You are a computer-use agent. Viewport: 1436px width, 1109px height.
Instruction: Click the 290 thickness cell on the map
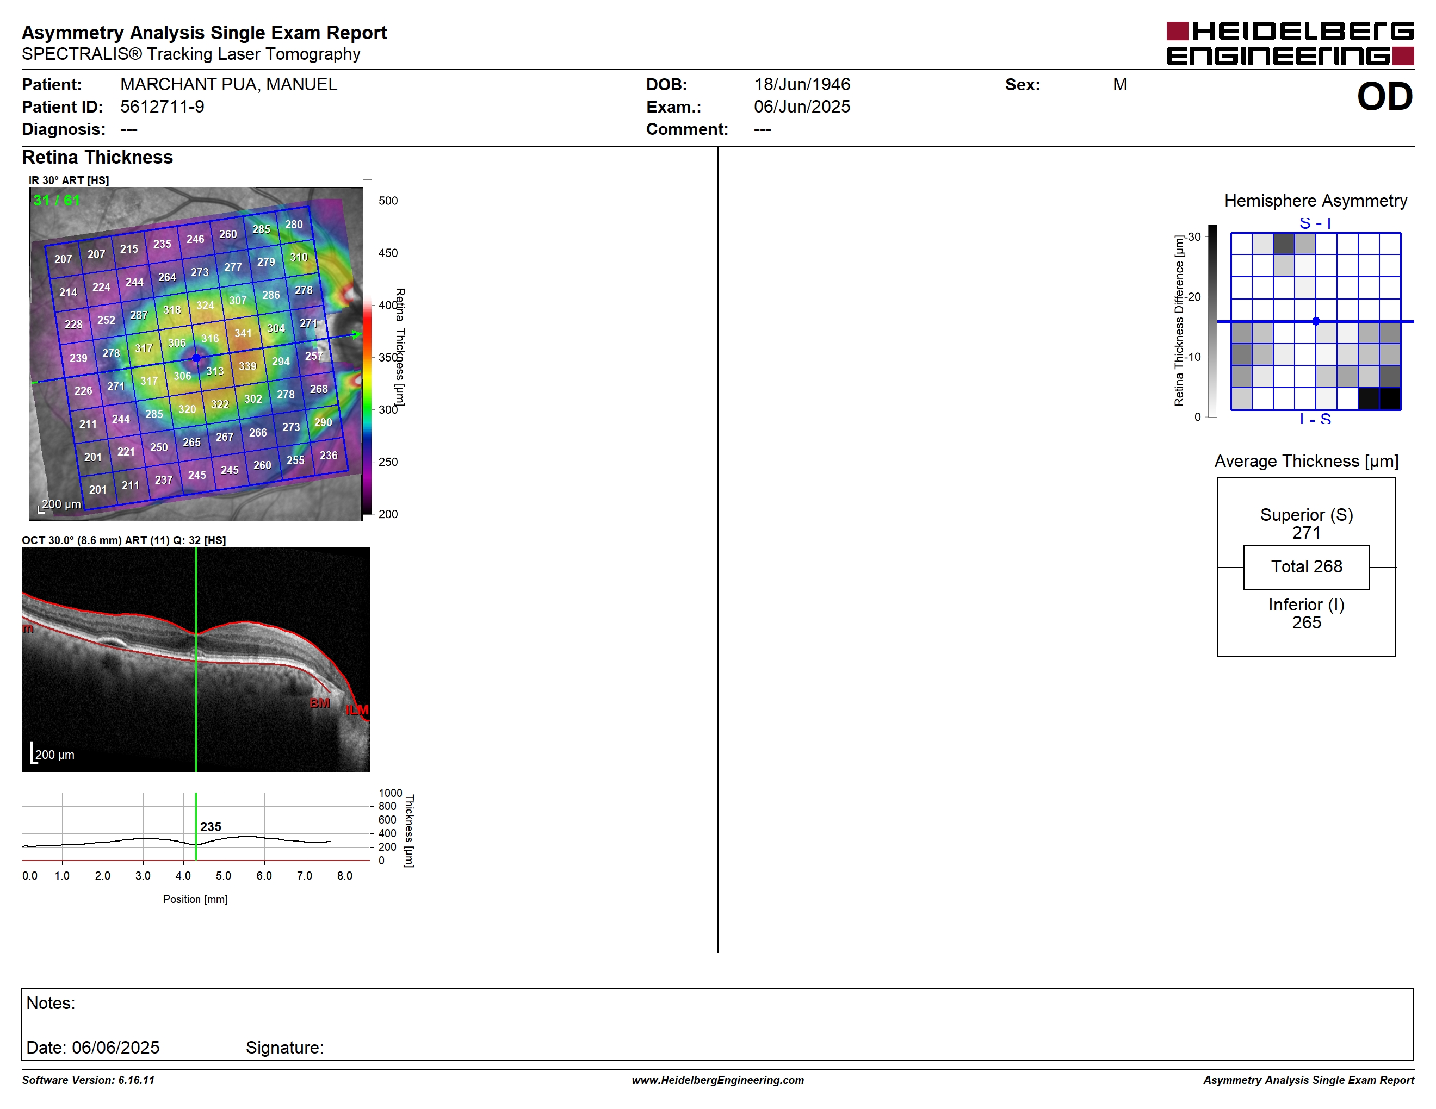pos(323,422)
